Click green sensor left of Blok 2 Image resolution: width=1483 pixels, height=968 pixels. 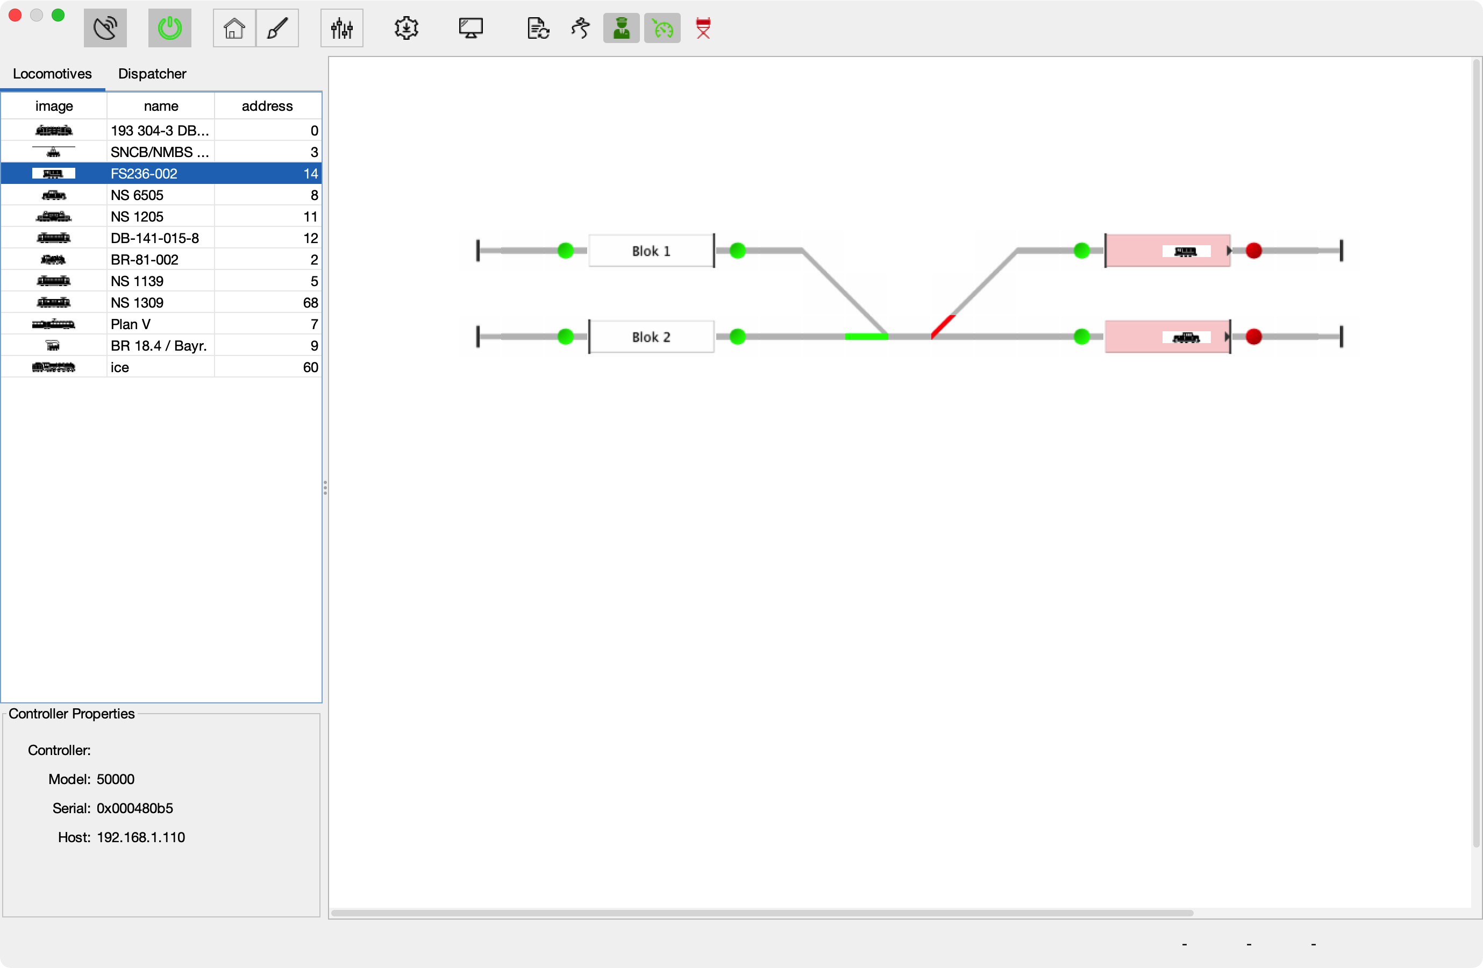coord(565,337)
